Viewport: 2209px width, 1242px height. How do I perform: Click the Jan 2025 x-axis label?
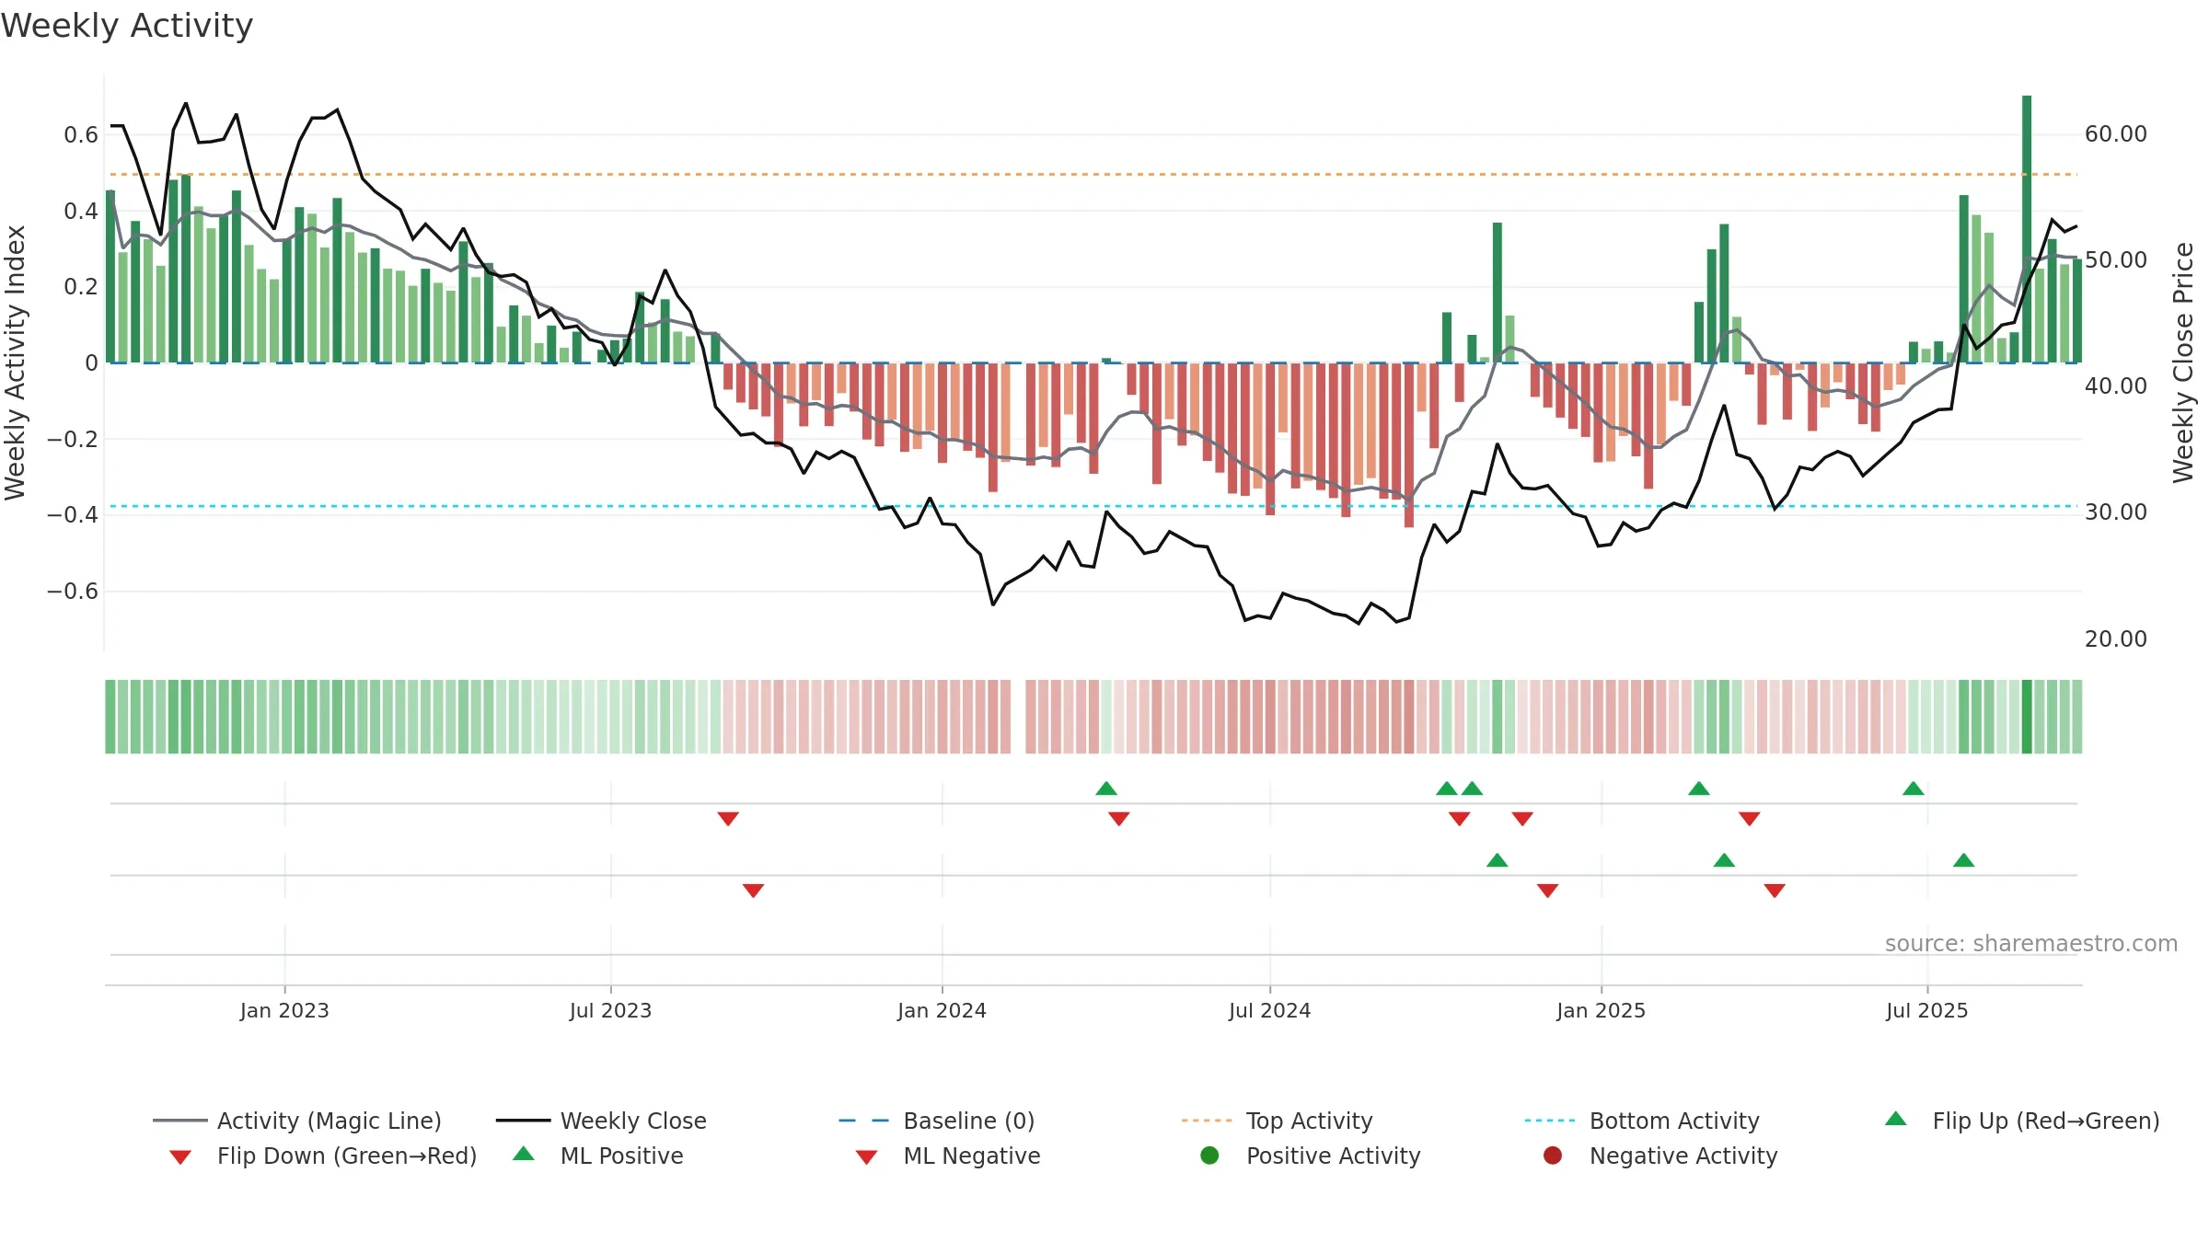pyautogui.click(x=1601, y=1010)
